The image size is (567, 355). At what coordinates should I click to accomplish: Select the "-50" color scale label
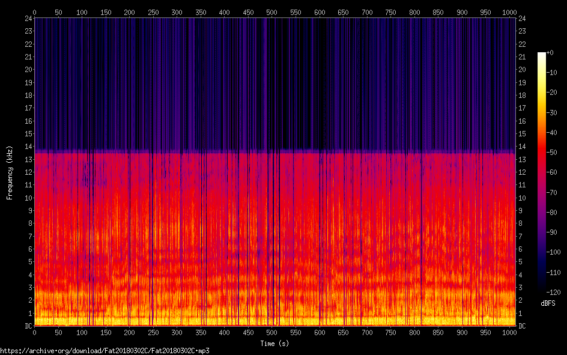click(552, 153)
